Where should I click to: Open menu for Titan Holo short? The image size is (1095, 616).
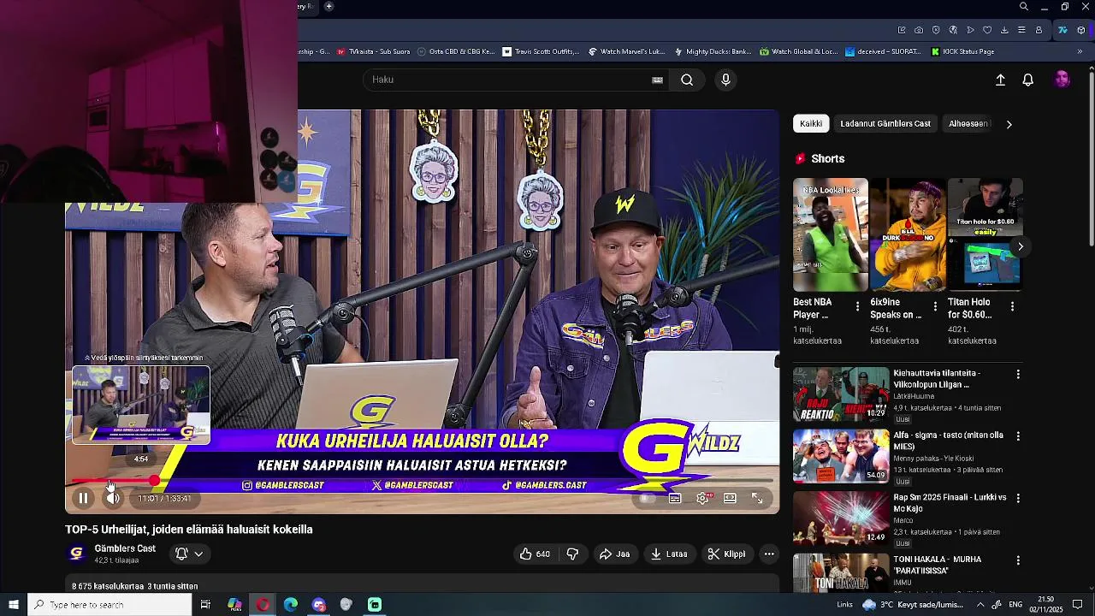pyautogui.click(x=1013, y=306)
